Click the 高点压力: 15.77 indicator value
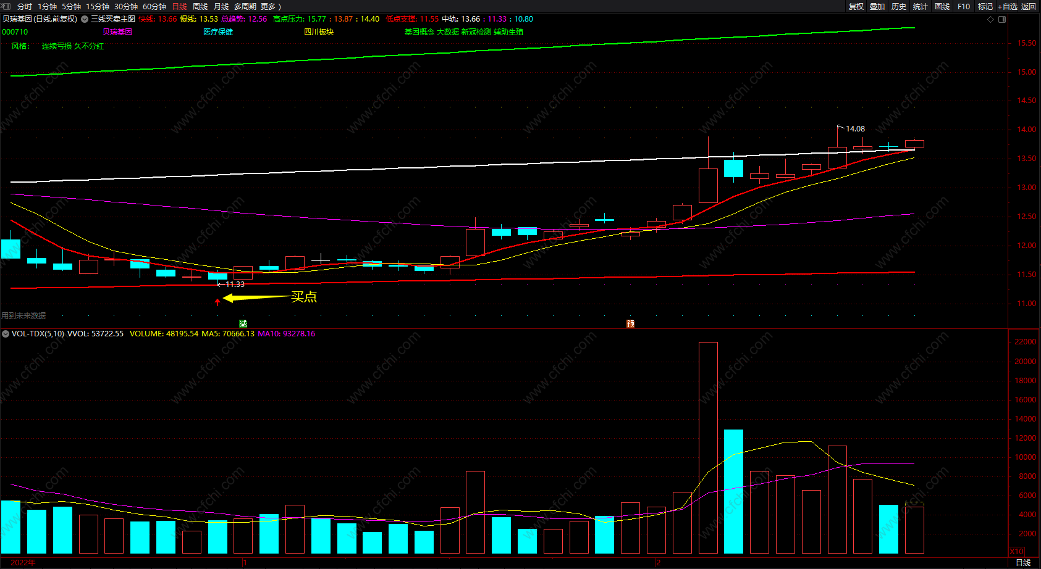 (300, 19)
